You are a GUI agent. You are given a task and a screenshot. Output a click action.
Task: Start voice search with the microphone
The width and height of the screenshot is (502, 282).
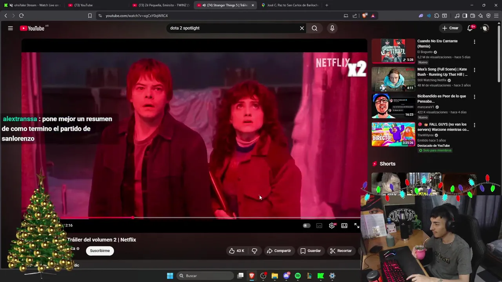point(332,28)
